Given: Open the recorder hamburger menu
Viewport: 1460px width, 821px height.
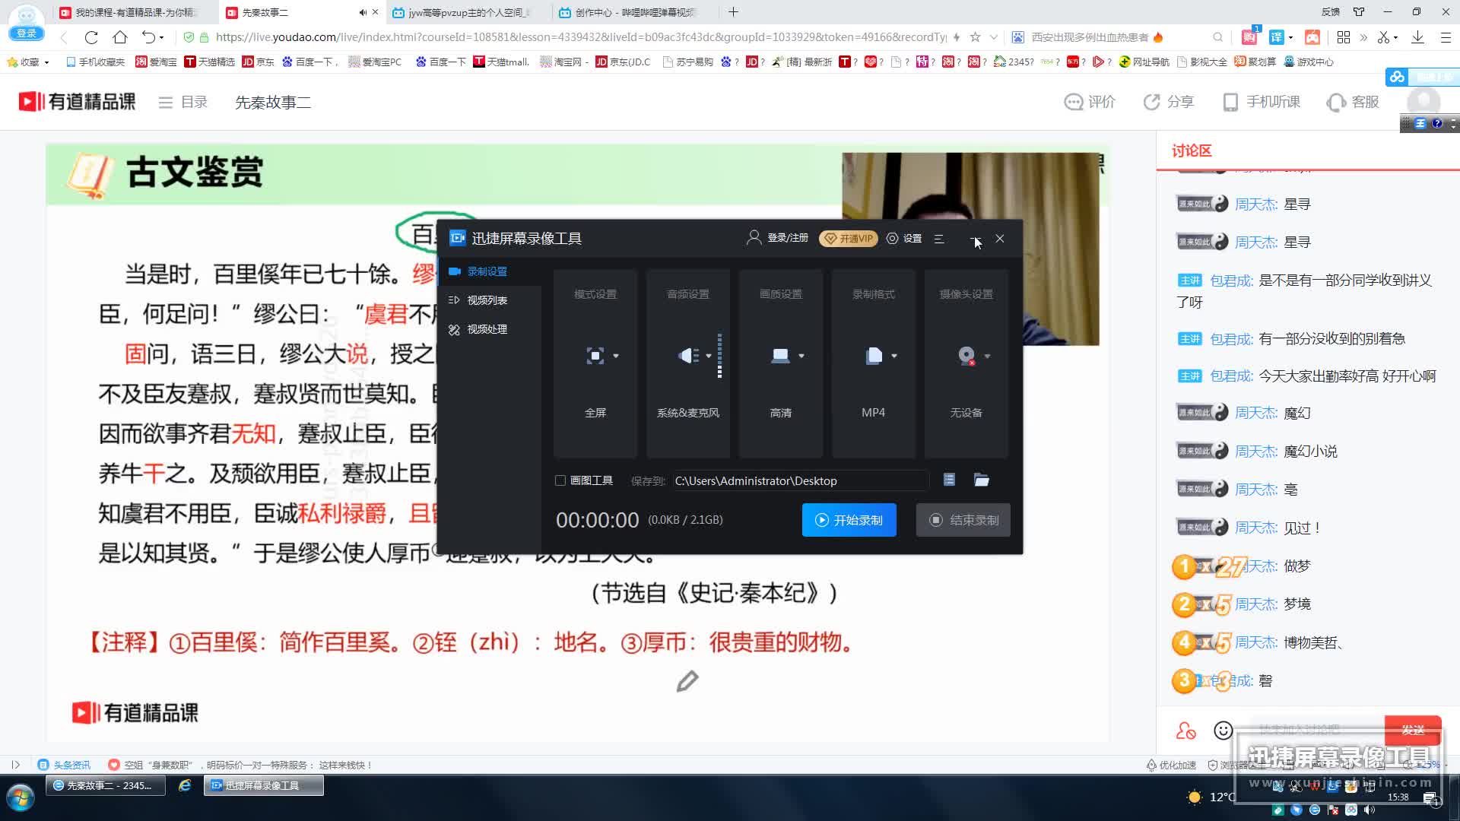Looking at the screenshot, I should point(939,239).
